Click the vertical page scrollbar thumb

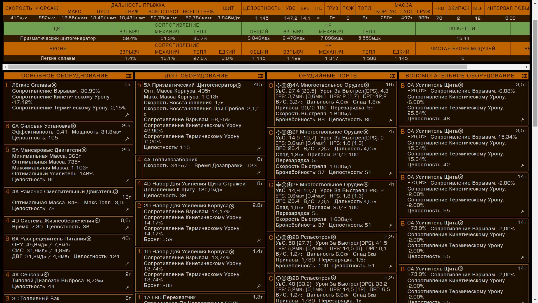pyautogui.click(x=535, y=73)
